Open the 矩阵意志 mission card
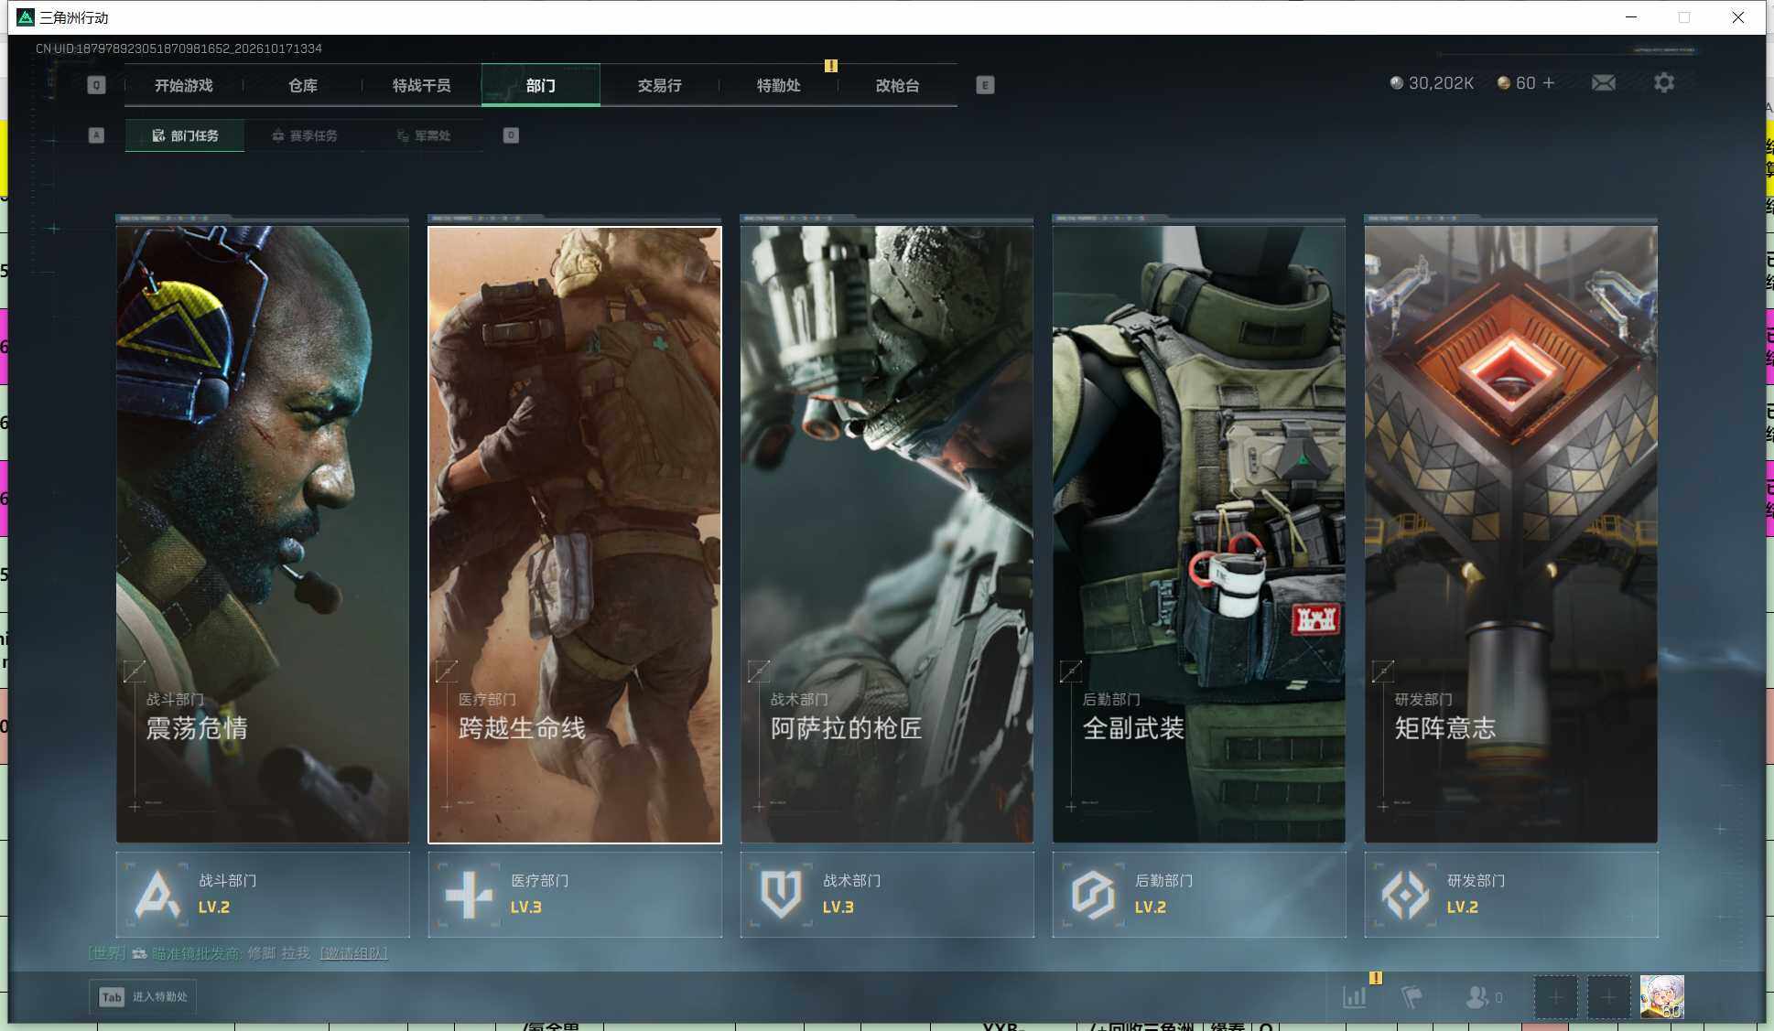Image resolution: width=1774 pixels, height=1031 pixels. coord(1511,534)
